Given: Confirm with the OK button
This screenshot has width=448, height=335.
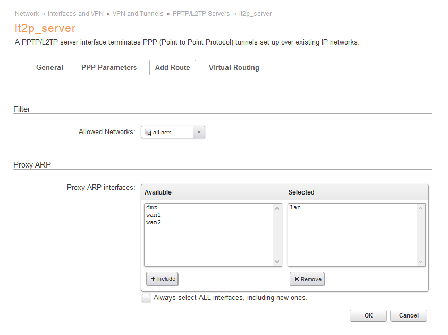Looking at the screenshot, I should pos(368,315).
